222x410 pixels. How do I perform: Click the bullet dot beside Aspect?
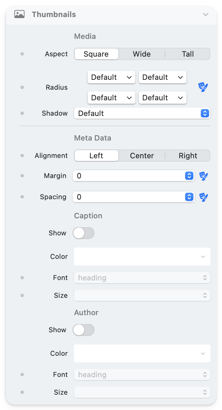pos(22,54)
